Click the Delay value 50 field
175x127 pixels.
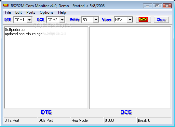(x=88, y=20)
